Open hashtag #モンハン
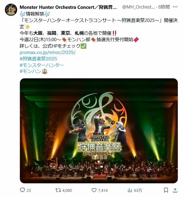This screenshot has width=183, height=197. tap(30, 71)
